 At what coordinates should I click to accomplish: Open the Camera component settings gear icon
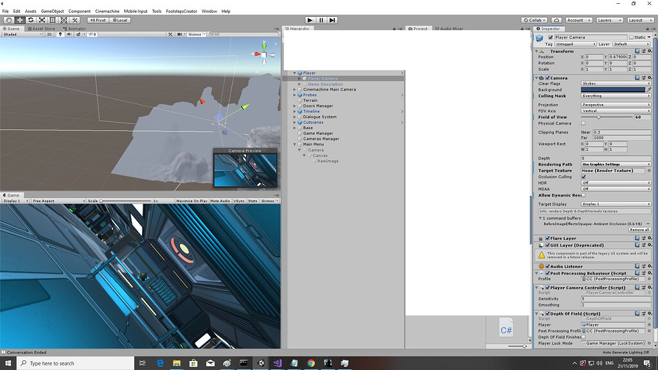649,78
